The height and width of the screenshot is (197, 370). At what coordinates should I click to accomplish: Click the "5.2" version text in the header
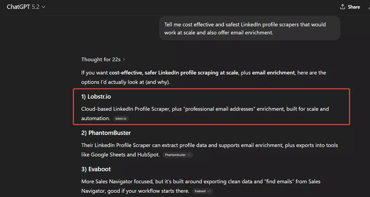[36, 7]
